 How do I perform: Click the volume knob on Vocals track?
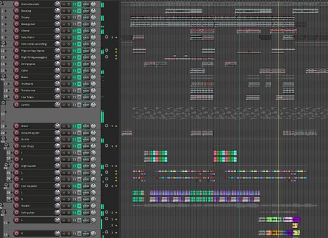pos(57,205)
